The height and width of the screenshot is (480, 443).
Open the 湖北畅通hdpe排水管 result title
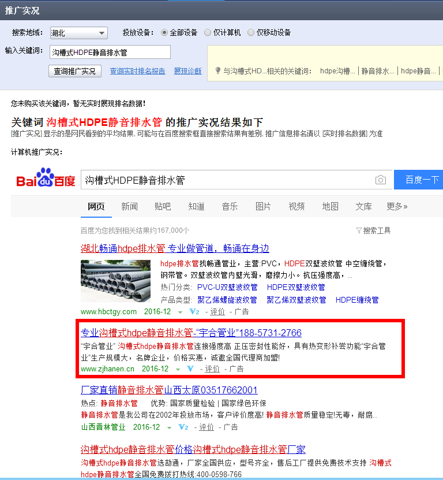click(175, 248)
